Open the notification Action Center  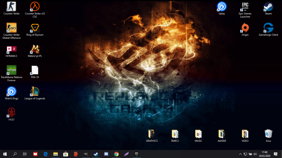(x=276, y=154)
